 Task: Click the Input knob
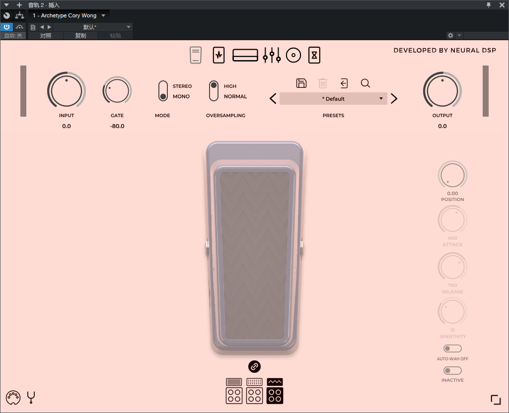[x=67, y=91]
